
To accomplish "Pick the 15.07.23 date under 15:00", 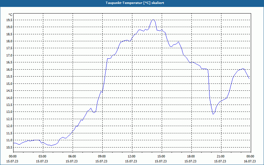I will 161,161.
